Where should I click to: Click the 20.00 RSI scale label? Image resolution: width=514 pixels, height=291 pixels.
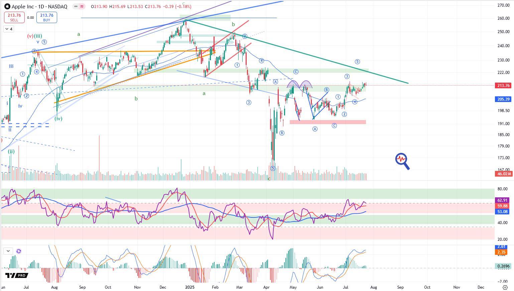coord(503,239)
